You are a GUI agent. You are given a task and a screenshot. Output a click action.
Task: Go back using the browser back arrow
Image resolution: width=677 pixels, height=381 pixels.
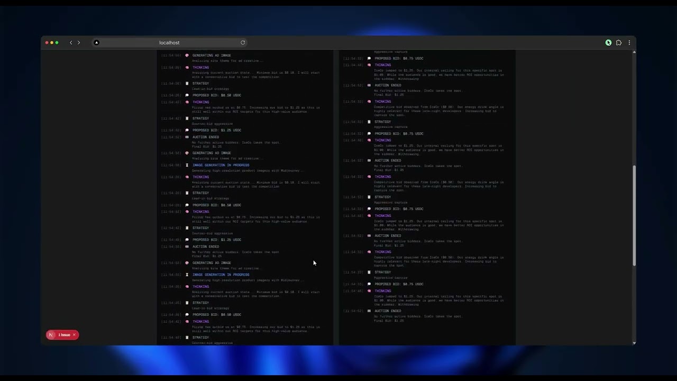pyautogui.click(x=71, y=42)
